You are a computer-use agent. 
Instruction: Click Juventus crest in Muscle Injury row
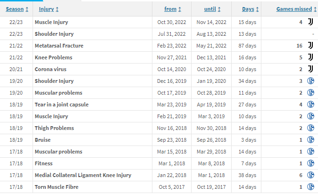(310, 22)
